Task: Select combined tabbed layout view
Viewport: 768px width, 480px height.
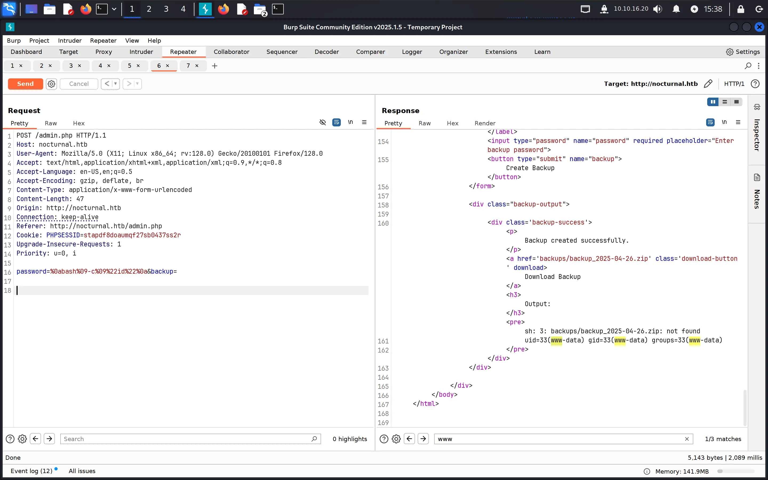Action: click(x=737, y=102)
